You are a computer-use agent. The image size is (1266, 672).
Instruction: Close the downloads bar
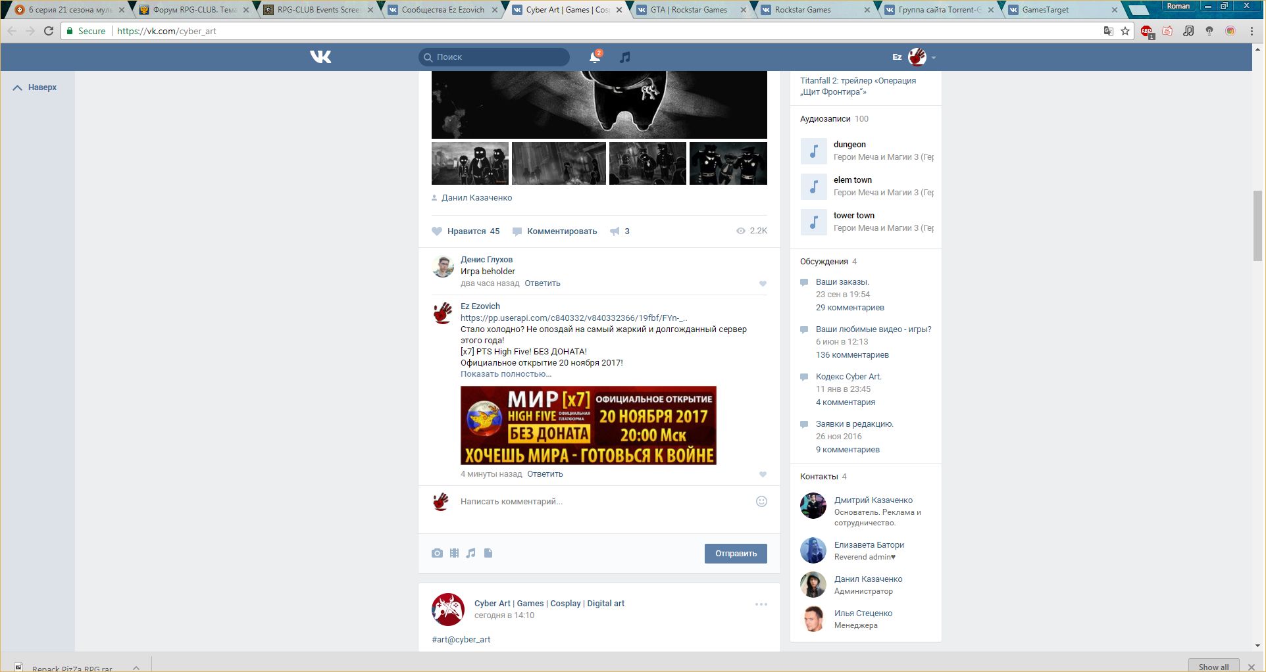tap(1252, 667)
